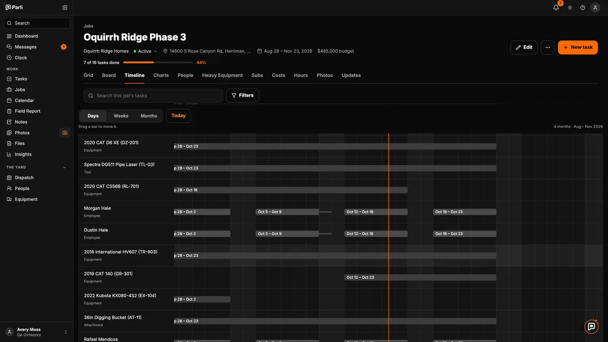Open Photos in sidebar
608x342 pixels.
click(30, 133)
